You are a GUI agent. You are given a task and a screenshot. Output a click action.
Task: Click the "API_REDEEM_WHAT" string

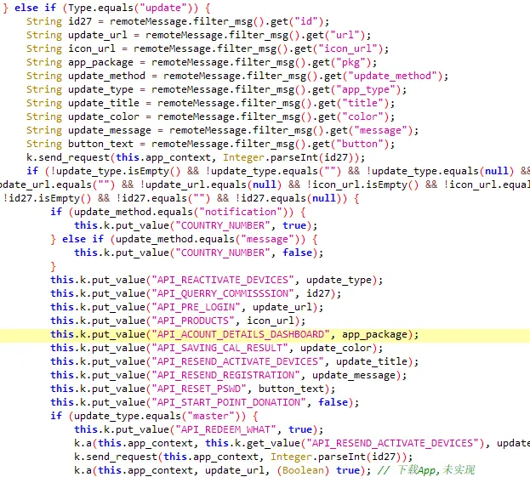point(225,429)
